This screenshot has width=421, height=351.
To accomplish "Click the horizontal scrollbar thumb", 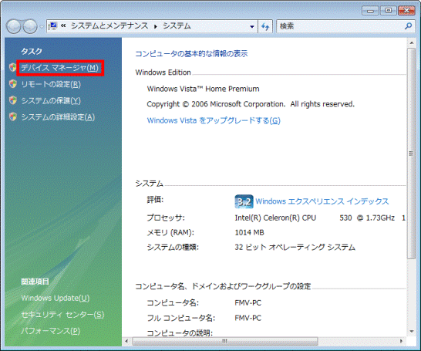I will coord(225,341).
